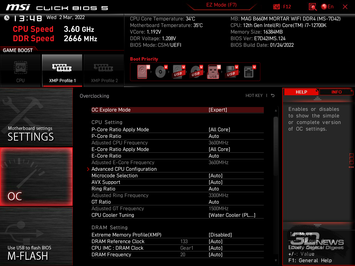
Task: Open CPU Cooler Tuning dropdown
Action: pos(177,215)
